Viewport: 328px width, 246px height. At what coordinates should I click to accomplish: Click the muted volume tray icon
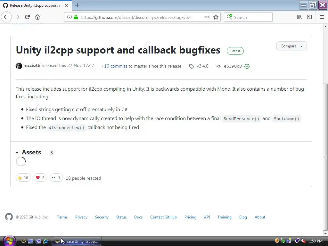point(303,241)
